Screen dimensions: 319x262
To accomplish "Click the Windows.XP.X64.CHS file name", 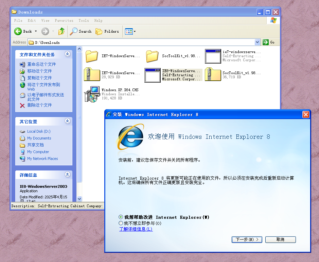I will click(120, 90).
